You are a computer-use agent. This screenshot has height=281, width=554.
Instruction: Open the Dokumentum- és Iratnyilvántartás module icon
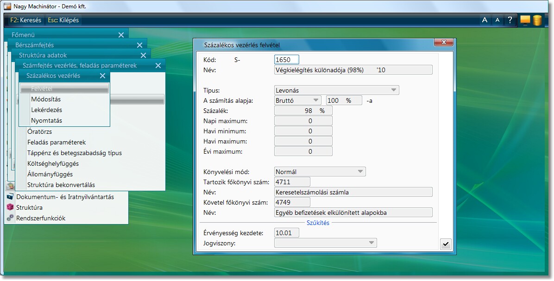coord(10,197)
